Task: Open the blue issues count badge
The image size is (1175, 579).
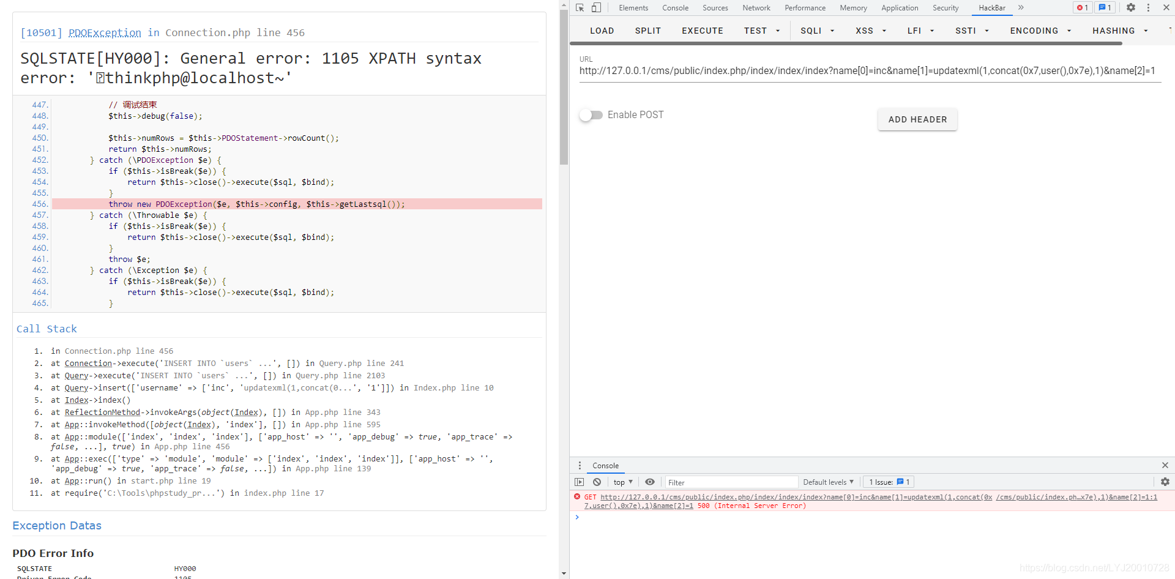Action: (1105, 8)
